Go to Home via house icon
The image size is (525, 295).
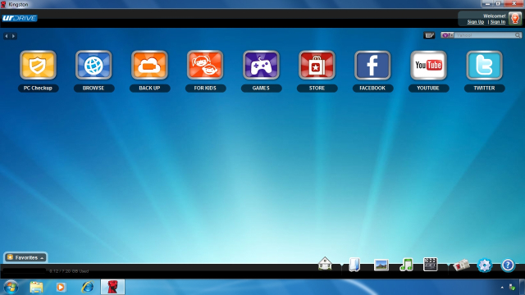pyautogui.click(x=325, y=264)
